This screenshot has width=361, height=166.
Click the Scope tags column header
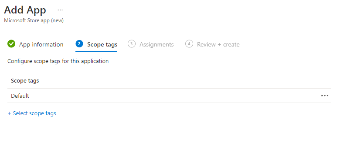[x=25, y=81]
